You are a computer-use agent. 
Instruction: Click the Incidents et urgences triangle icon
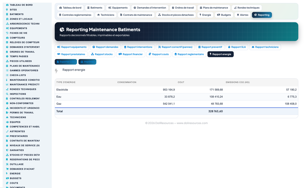(7, 108)
